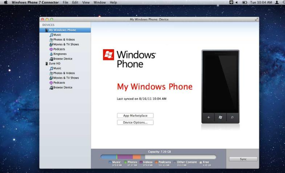Click the orange Podcasts legend swatch
Viewport: 285px width, 173px height.
(156, 162)
